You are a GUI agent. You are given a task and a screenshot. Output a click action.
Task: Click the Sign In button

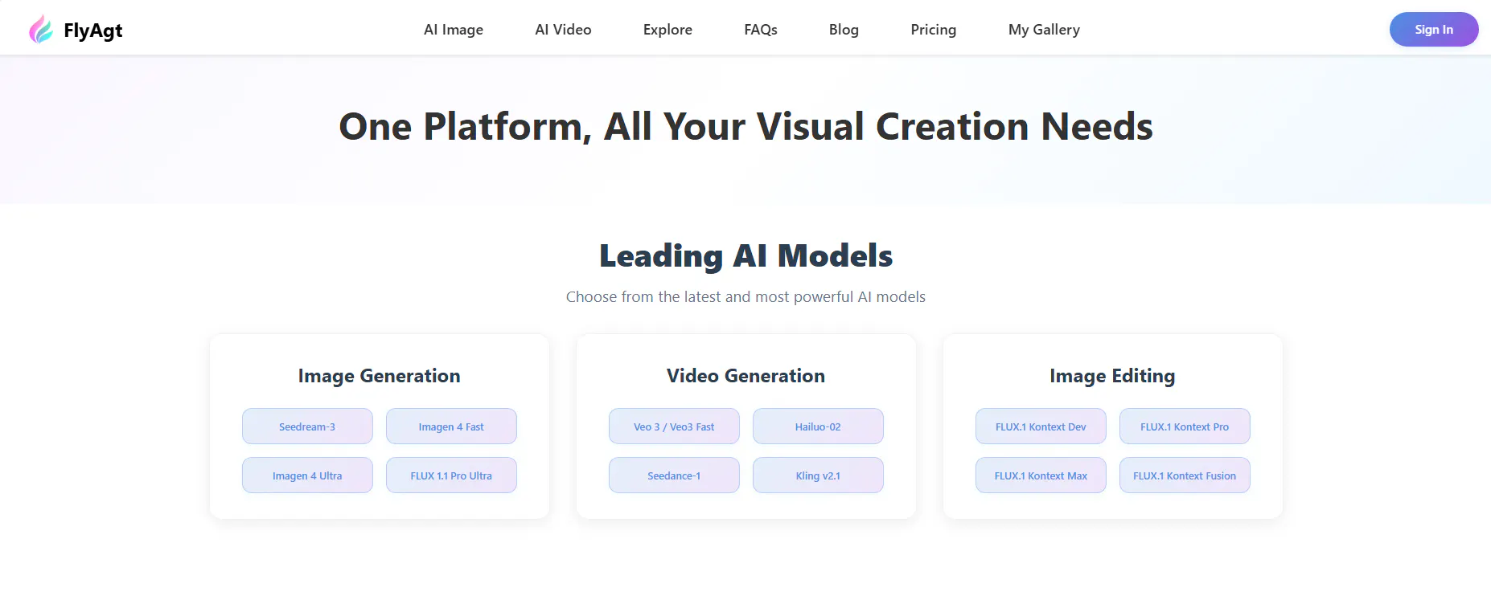1434,30
